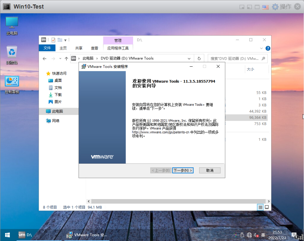
Task: Open the 共享 ribbon tab
Action: 79,48
